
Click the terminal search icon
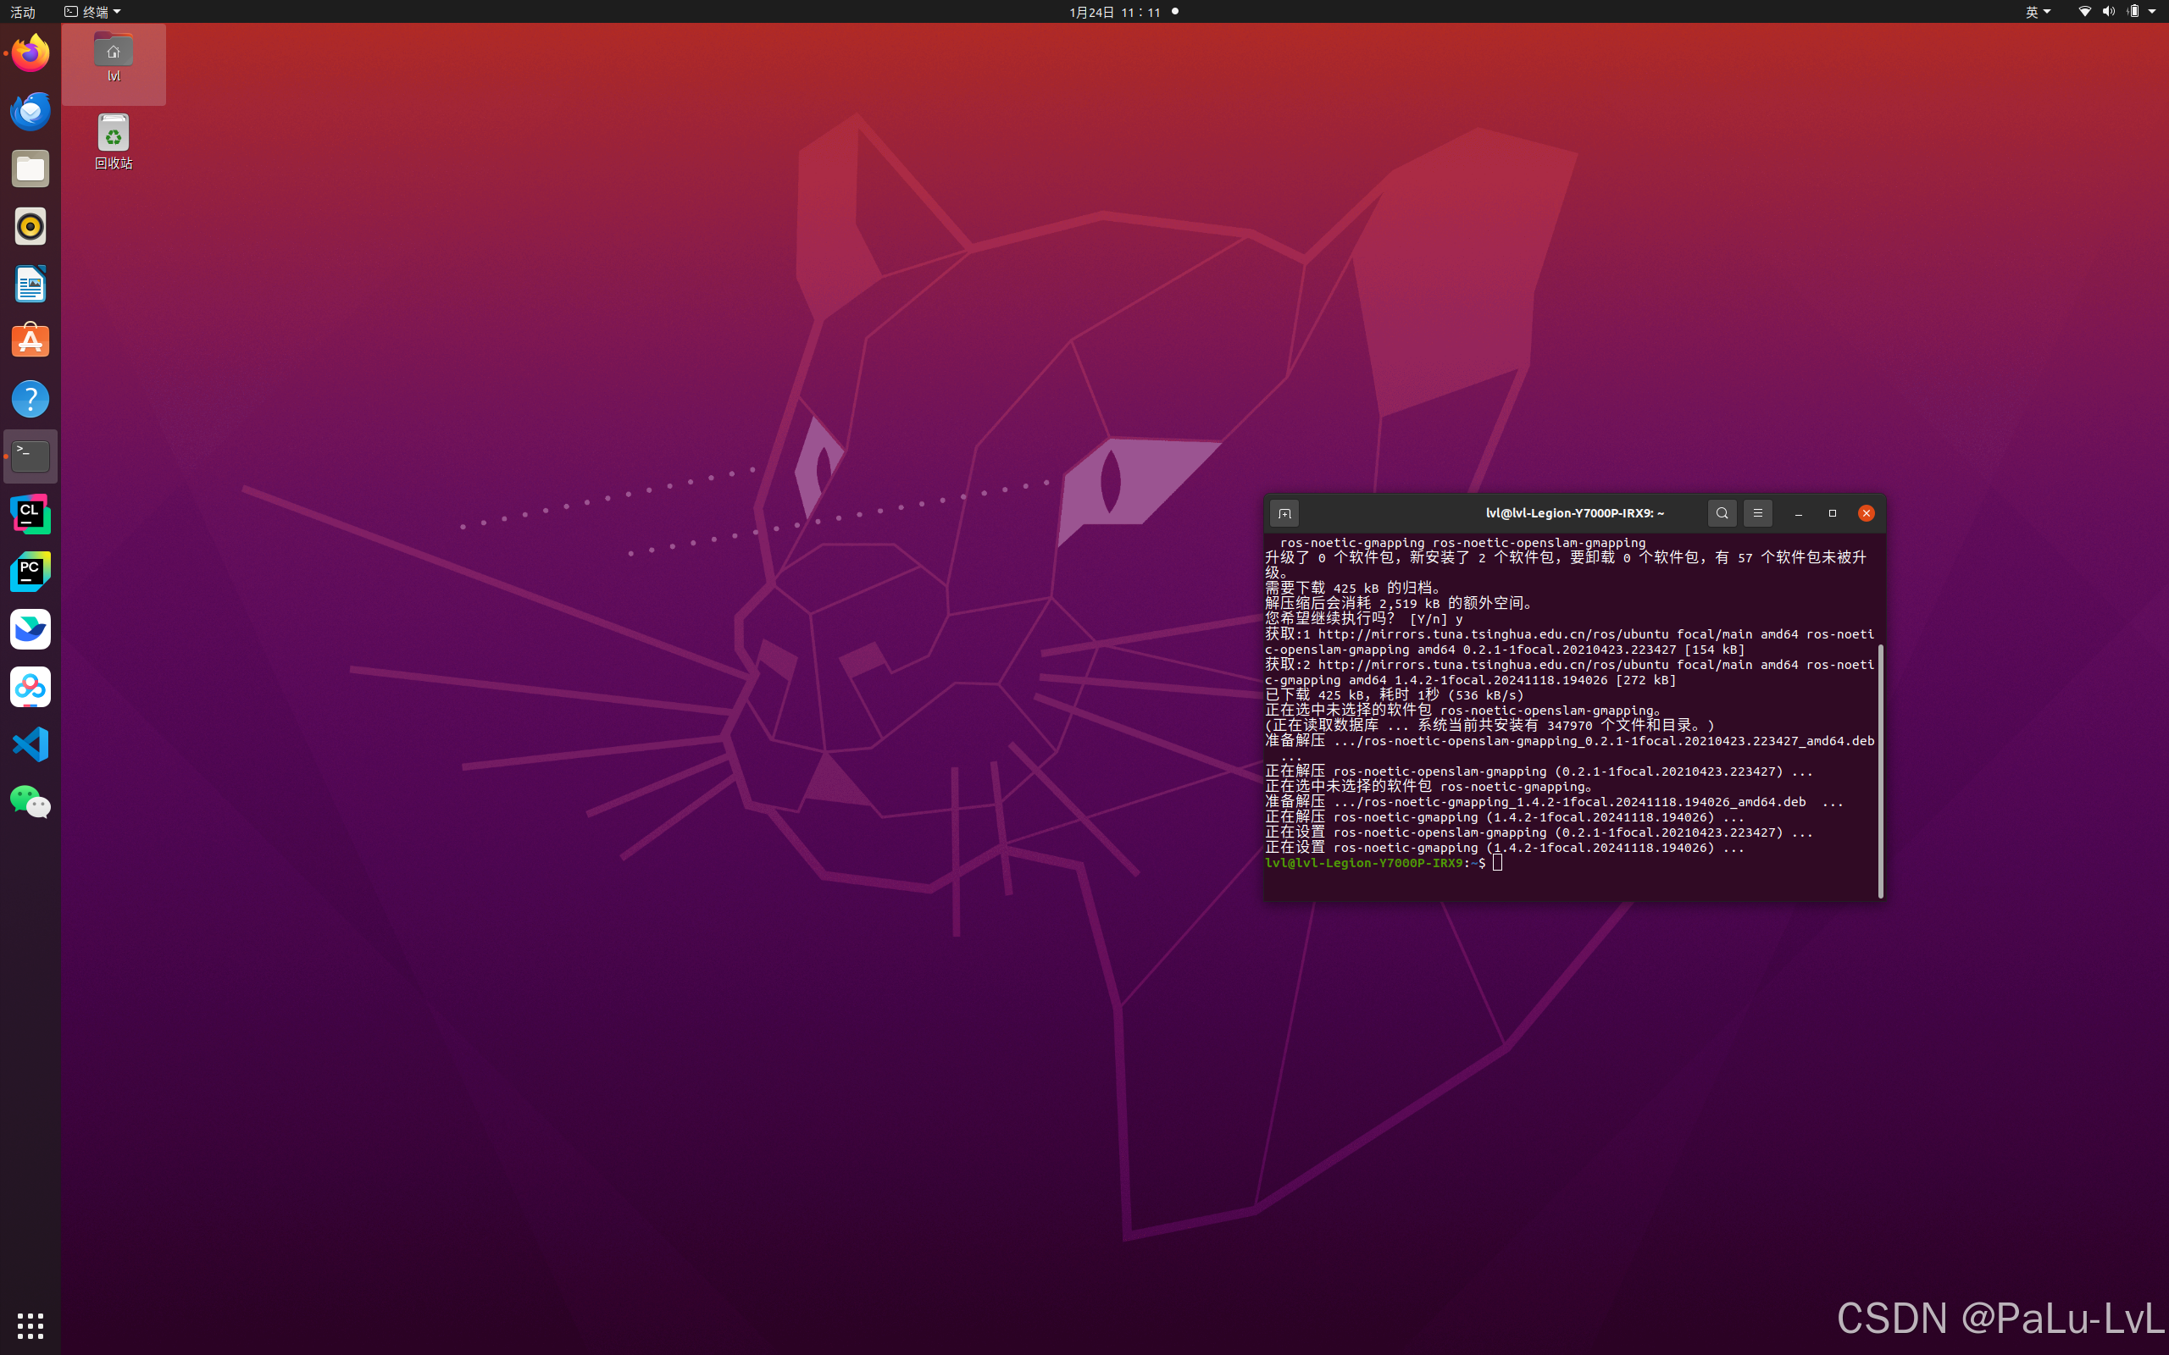click(1722, 513)
